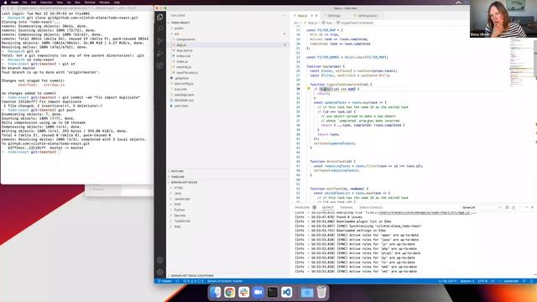The image size is (537, 302).
Task: Click the git branch master in status bar
Action: pyautogui.click(x=164, y=281)
